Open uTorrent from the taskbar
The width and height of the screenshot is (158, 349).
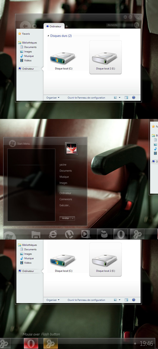69,234
